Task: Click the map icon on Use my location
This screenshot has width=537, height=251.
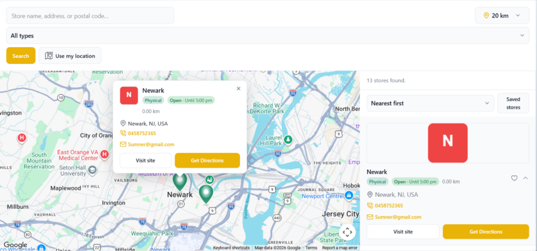Action: click(49, 55)
